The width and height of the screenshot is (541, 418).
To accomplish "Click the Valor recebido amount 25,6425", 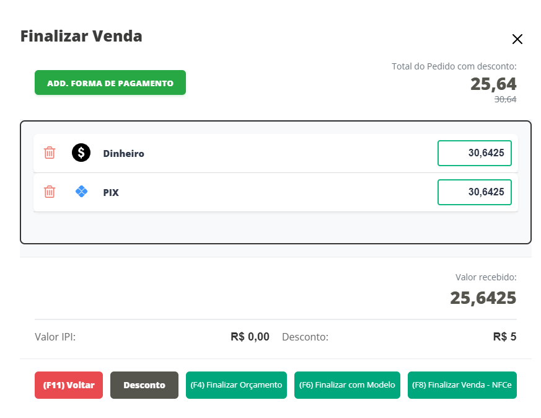I will click(483, 298).
